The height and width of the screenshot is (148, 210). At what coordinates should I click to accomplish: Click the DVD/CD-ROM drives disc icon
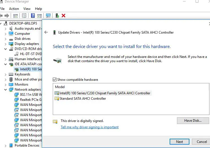(x=11, y=49)
